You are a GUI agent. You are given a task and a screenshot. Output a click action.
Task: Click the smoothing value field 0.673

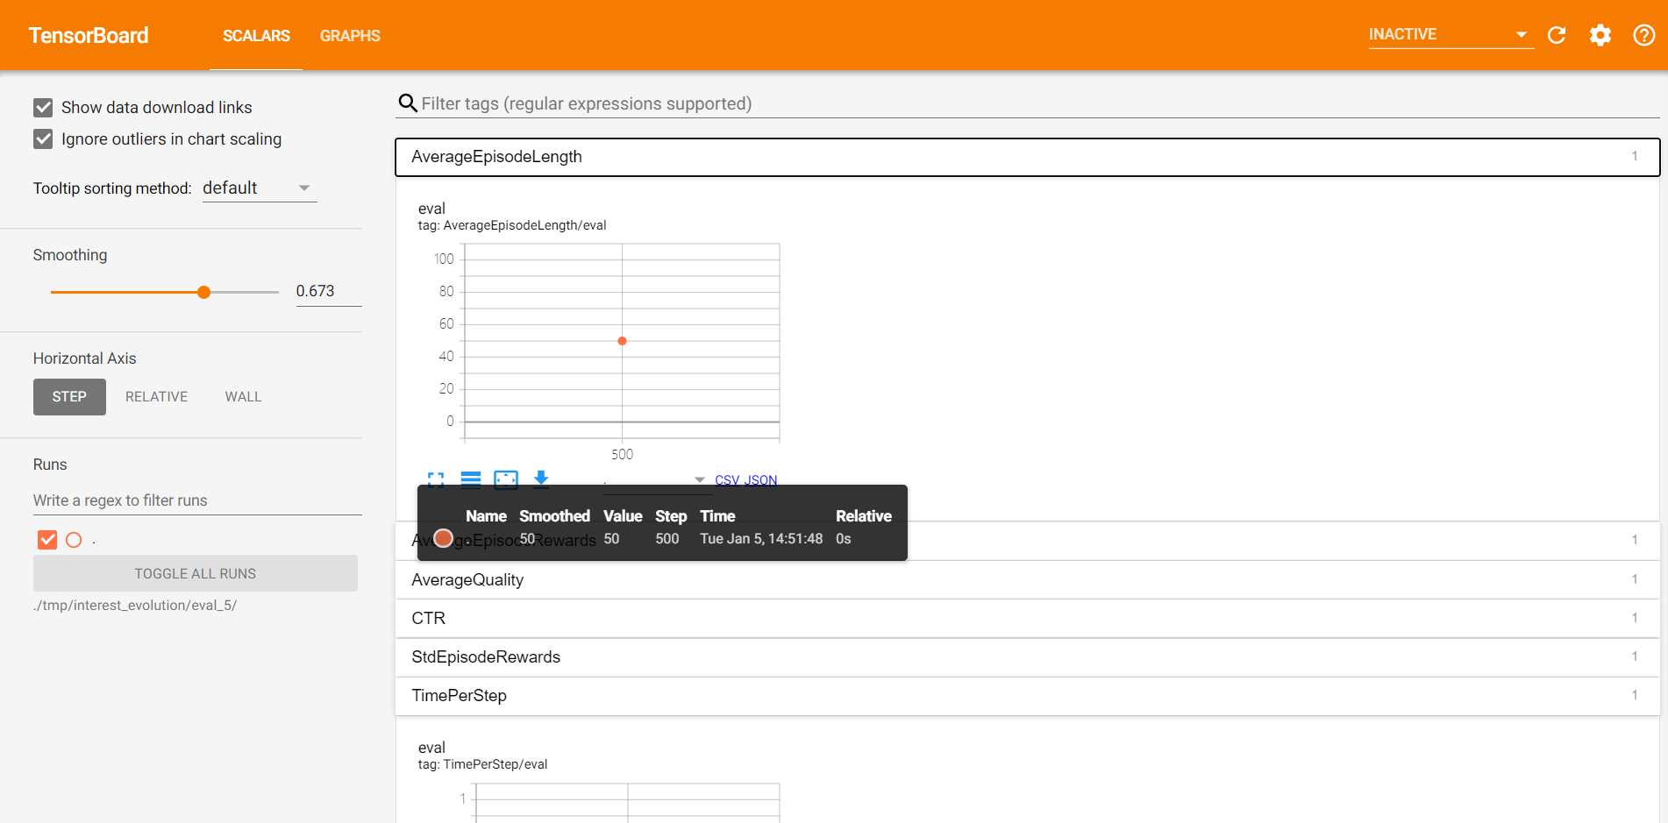329,291
